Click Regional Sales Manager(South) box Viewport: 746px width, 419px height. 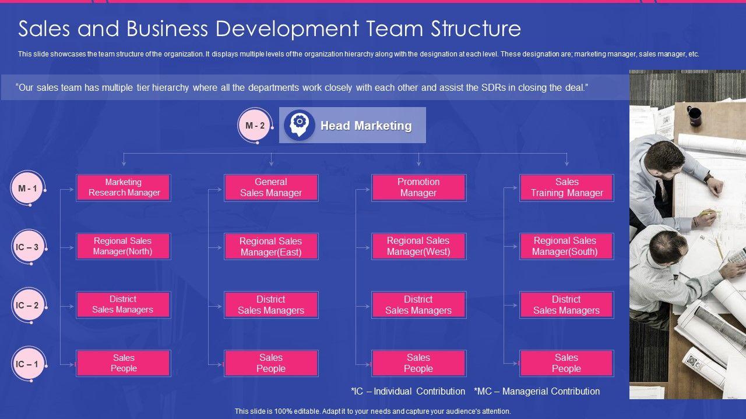coord(566,246)
